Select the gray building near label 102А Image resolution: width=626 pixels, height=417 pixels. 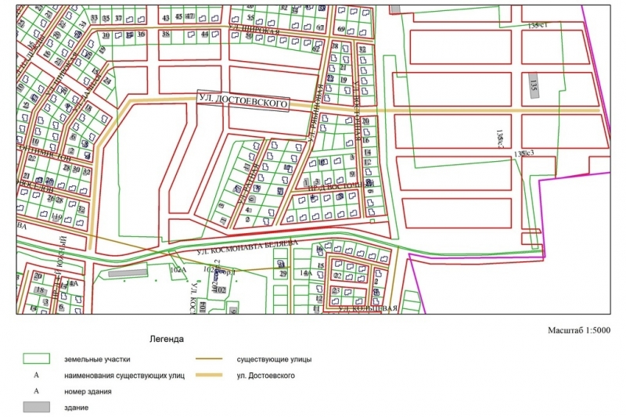pos(128,273)
